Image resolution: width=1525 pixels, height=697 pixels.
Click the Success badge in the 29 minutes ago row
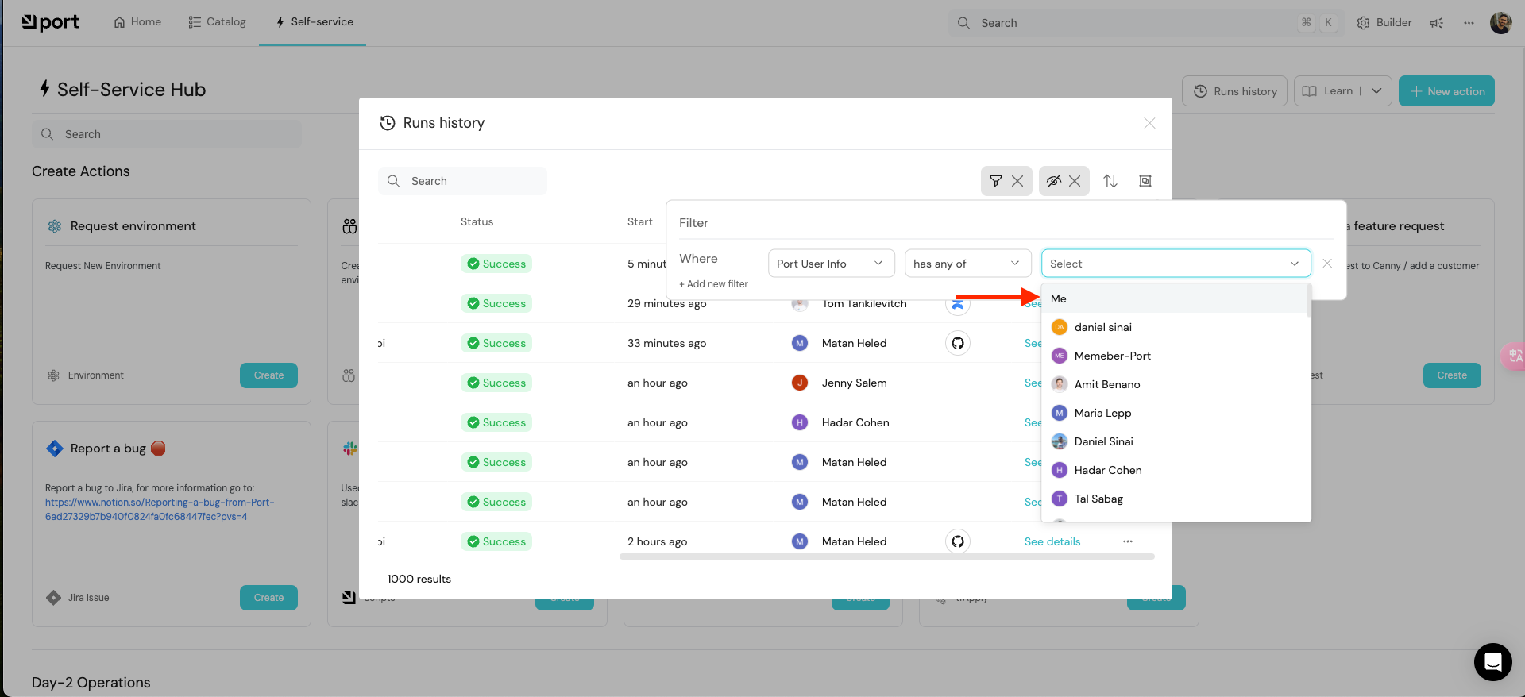coord(496,303)
